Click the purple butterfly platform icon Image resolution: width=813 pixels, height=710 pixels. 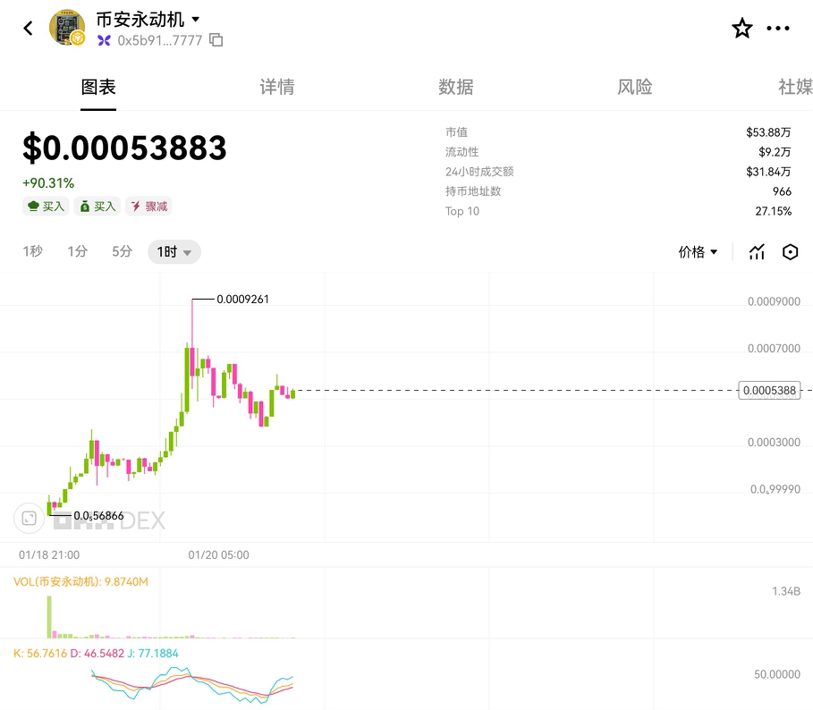point(105,40)
